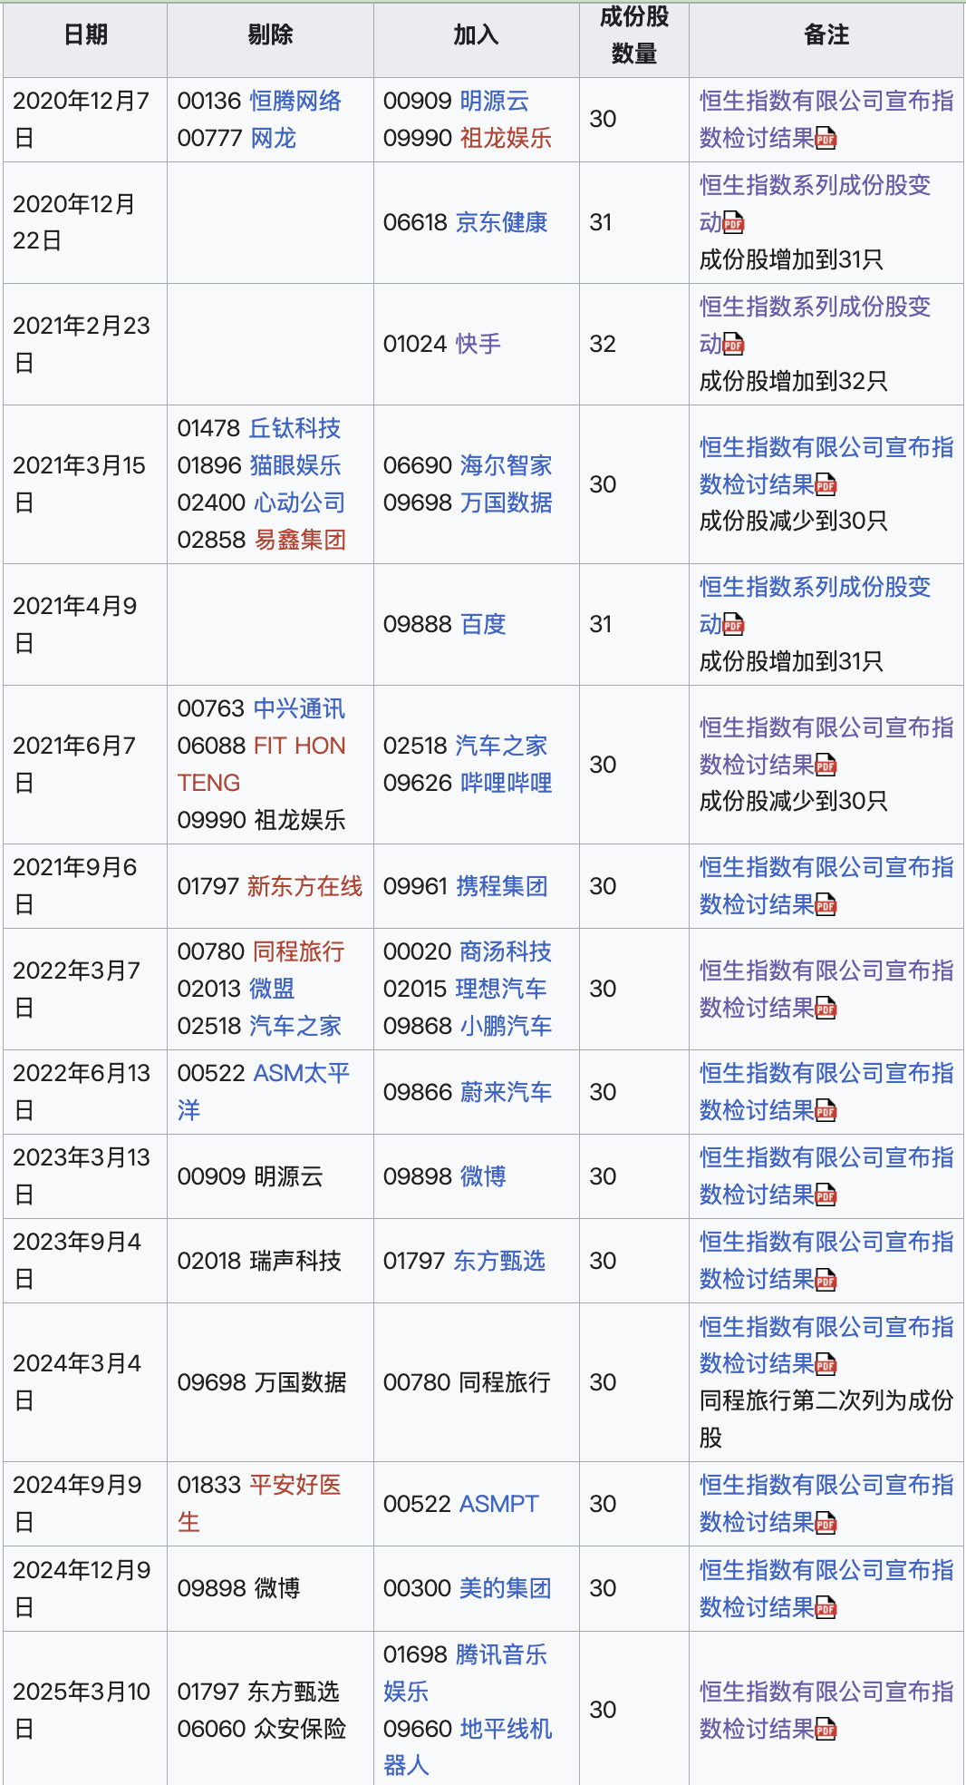The height and width of the screenshot is (1785, 966).
Task: Click PDF icon in the 2020年12月7日 row
Action: tap(826, 139)
